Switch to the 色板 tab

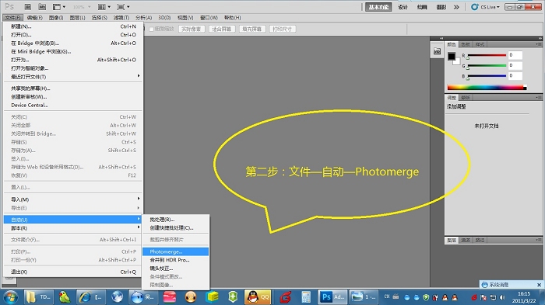pos(466,44)
